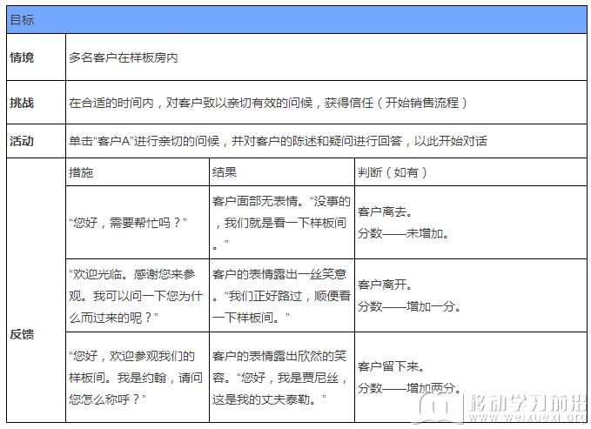Screen dimensions: 591x429
Task: Click the column header "判断（如有）"
Action: (x=393, y=172)
